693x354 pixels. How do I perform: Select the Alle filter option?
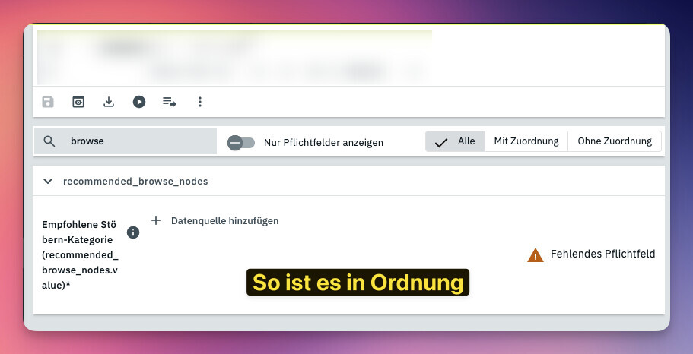pyautogui.click(x=455, y=141)
